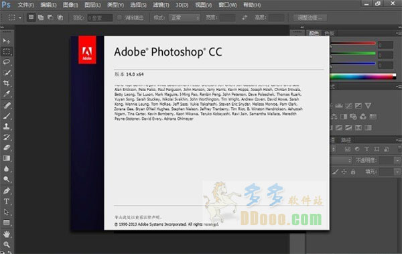Add a Gradient Map adjustment
The width and height of the screenshot is (402, 254).
coord(368,127)
